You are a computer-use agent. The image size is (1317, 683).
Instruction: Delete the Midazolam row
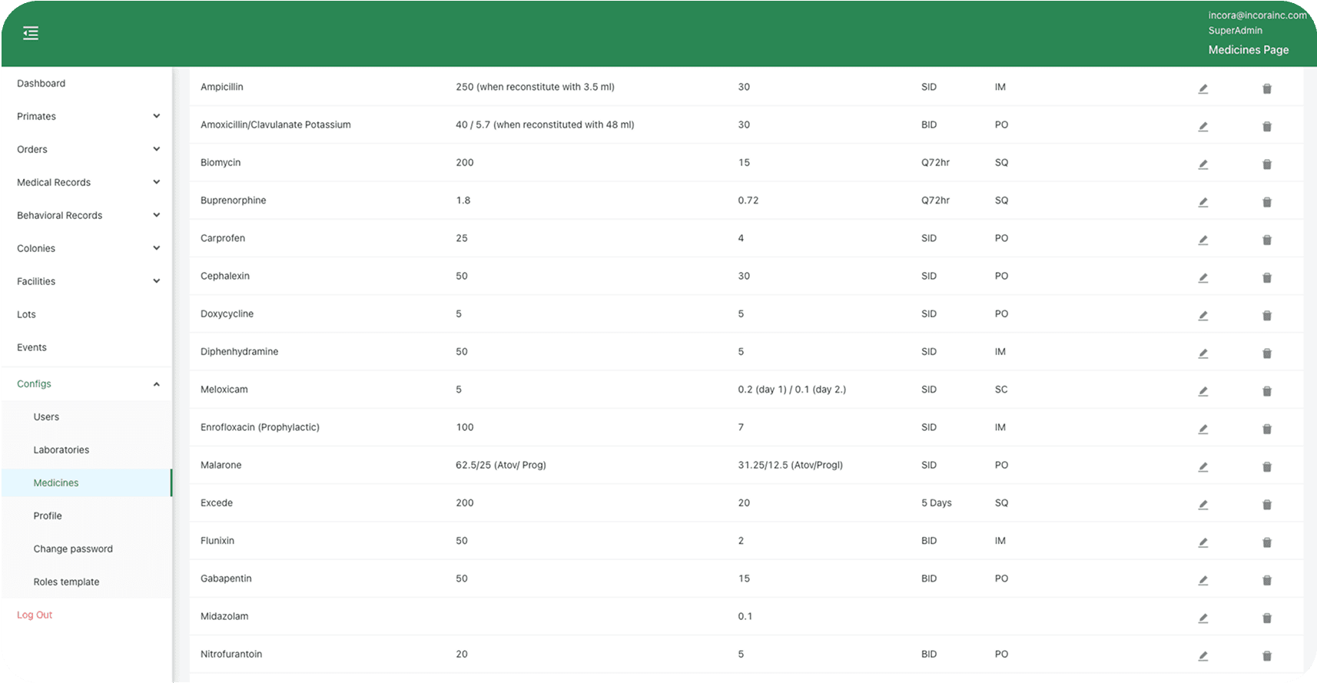click(x=1266, y=618)
